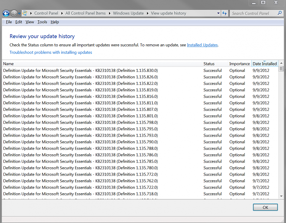Navigate to Control Panel breadcrumb
286x223 pixels.
click(46, 13)
